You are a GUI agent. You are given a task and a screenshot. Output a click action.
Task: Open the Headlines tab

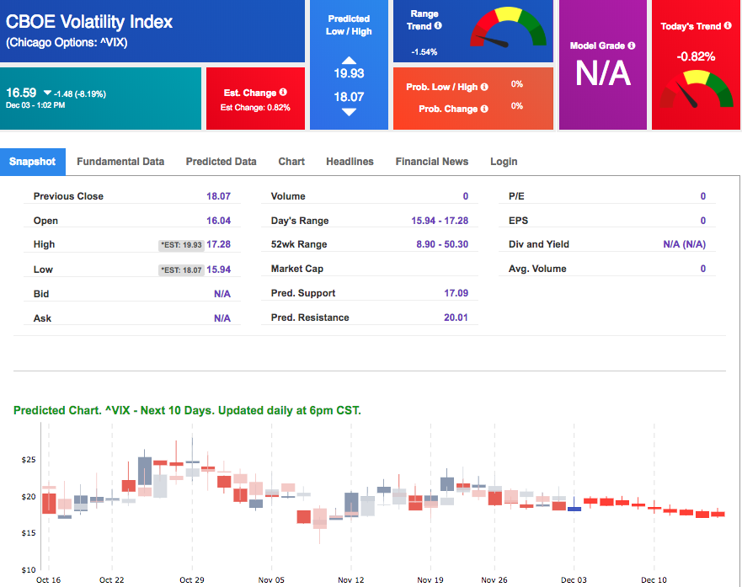350,162
